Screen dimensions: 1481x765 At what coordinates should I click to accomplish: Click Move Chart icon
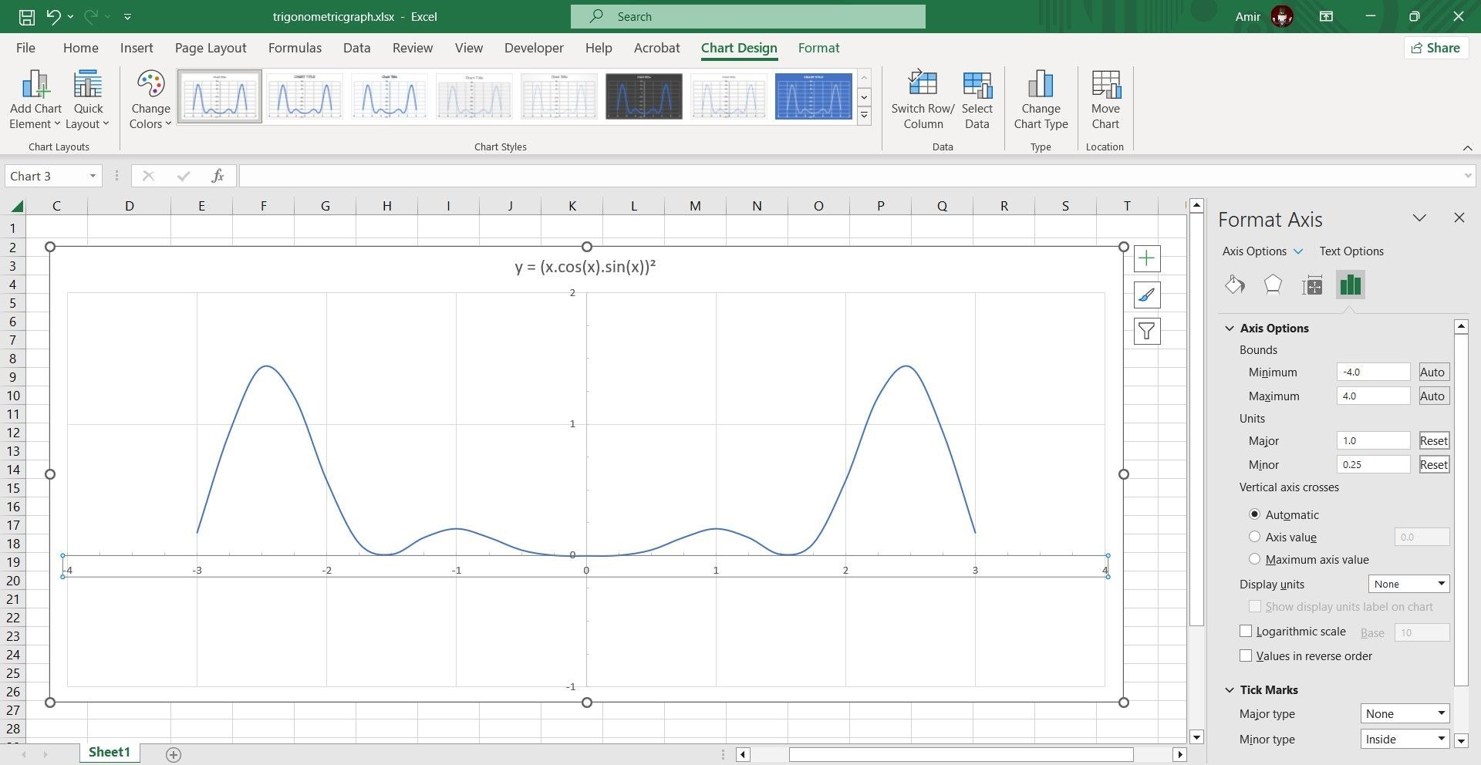(x=1105, y=84)
